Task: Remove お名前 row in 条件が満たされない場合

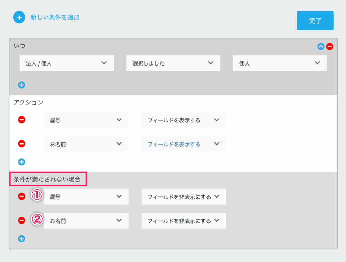Action: [x=21, y=220]
